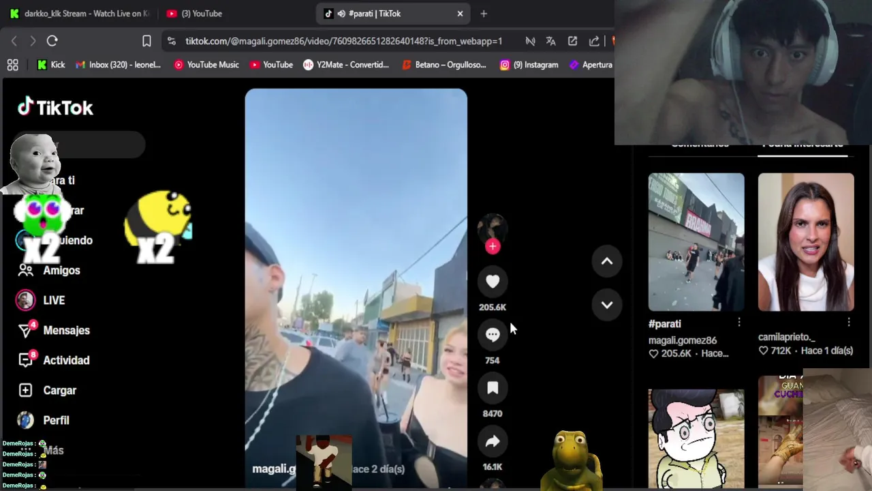This screenshot has width=872, height=491.
Task: Save video with bookmark icon
Action: point(493,388)
